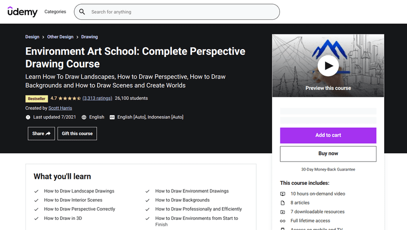Click checkmark beside Interior Scenes
Screen dimensions: 407x230
tap(36, 200)
